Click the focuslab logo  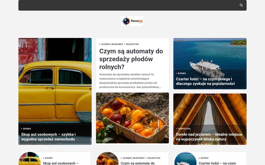click(x=132, y=21)
